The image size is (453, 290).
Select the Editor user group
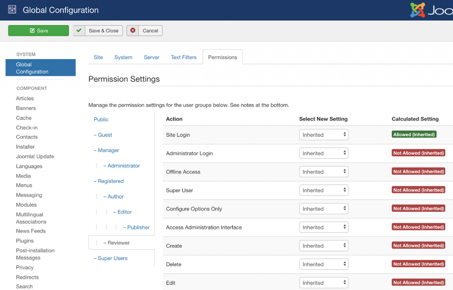click(122, 212)
